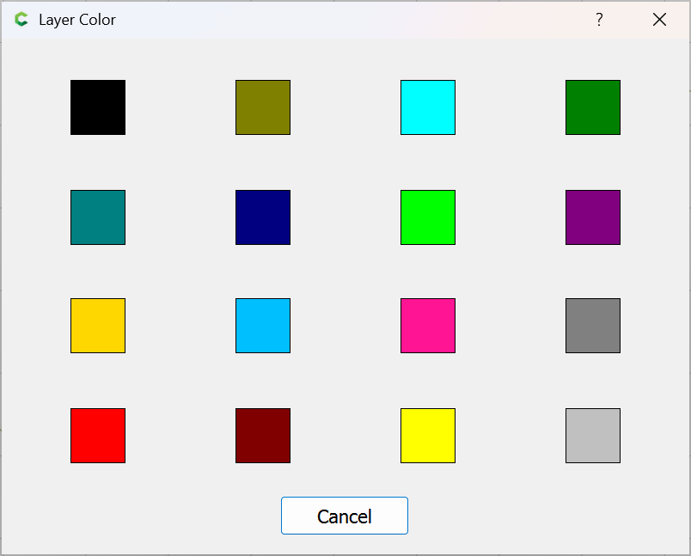Image resolution: width=691 pixels, height=556 pixels.
Task: Choose the navy blue swatch
Action: (x=263, y=217)
